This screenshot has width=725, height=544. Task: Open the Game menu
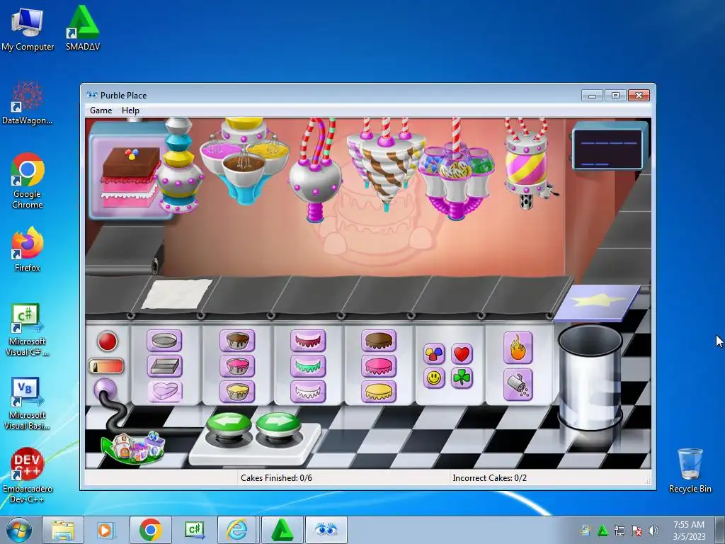101,110
